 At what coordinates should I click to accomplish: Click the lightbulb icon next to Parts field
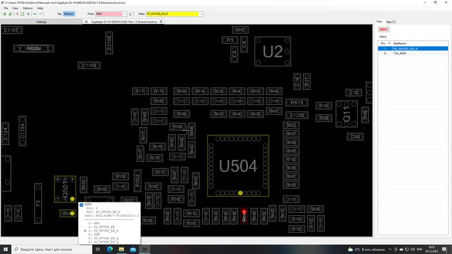(x=130, y=14)
